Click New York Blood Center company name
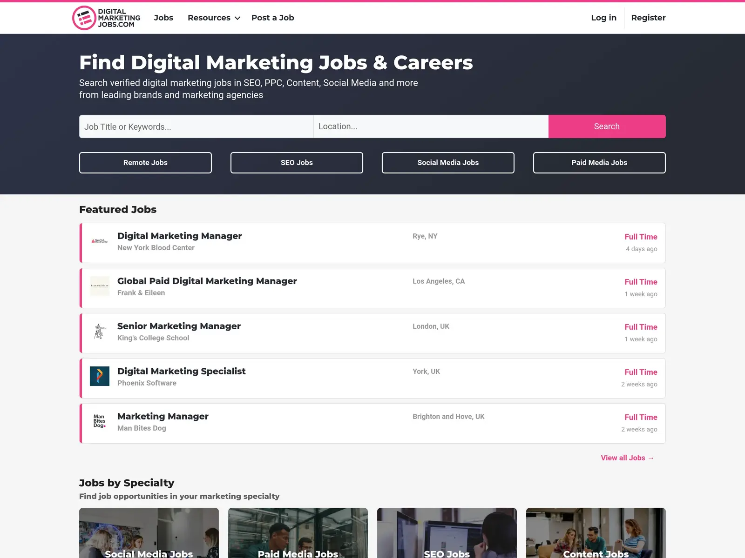745x558 pixels. pos(156,248)
